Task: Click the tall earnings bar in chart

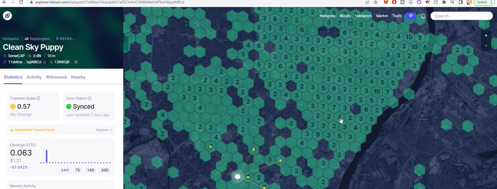Action: (46, 156)
